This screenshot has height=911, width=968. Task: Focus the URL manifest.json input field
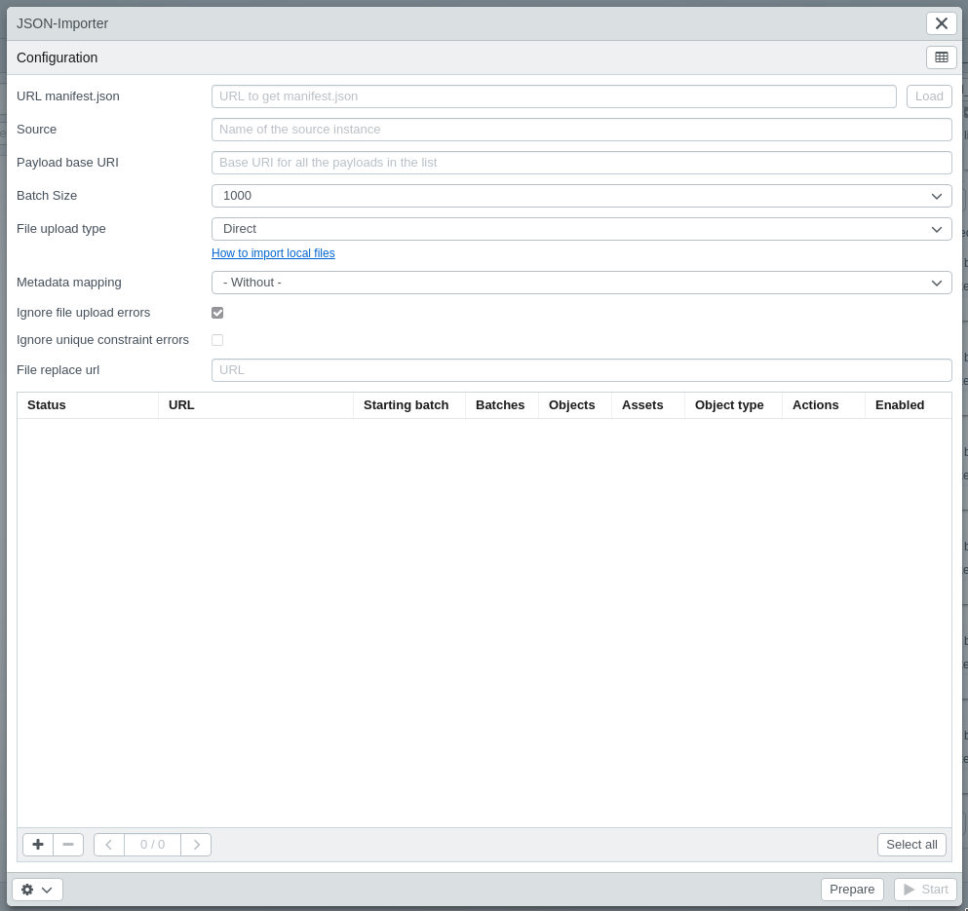554,96
